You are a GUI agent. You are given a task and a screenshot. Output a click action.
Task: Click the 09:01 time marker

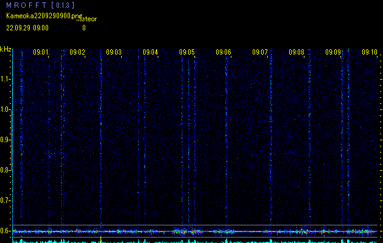point(41,52)
